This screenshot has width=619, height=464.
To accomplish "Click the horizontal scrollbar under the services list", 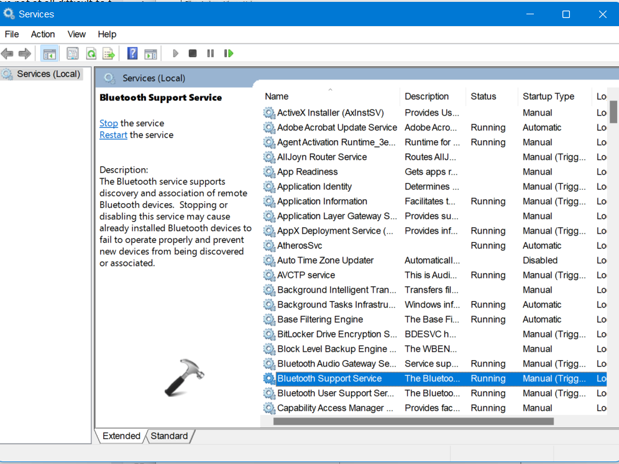I will click(x=413, y=421).
